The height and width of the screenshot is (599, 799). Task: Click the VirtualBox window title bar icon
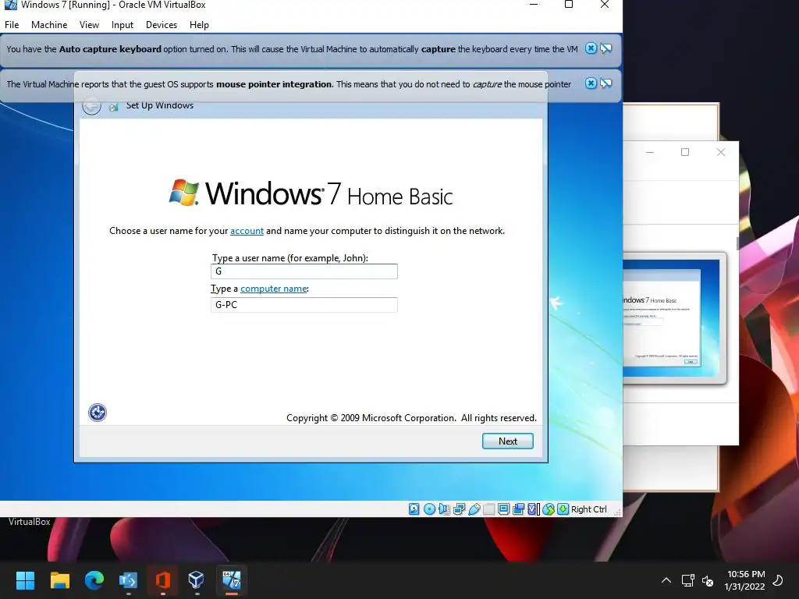tap(10, 5)
